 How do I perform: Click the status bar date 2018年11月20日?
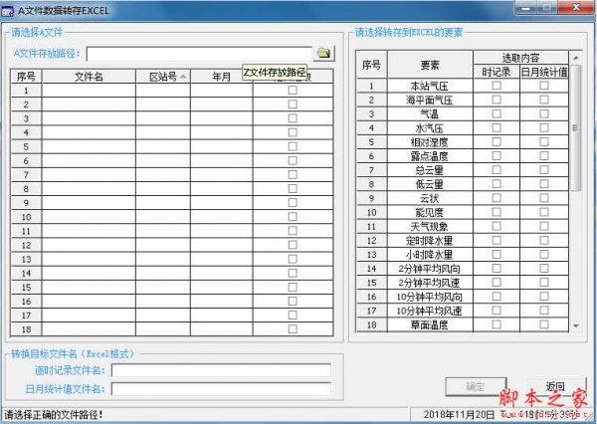[x=459, y=414]
